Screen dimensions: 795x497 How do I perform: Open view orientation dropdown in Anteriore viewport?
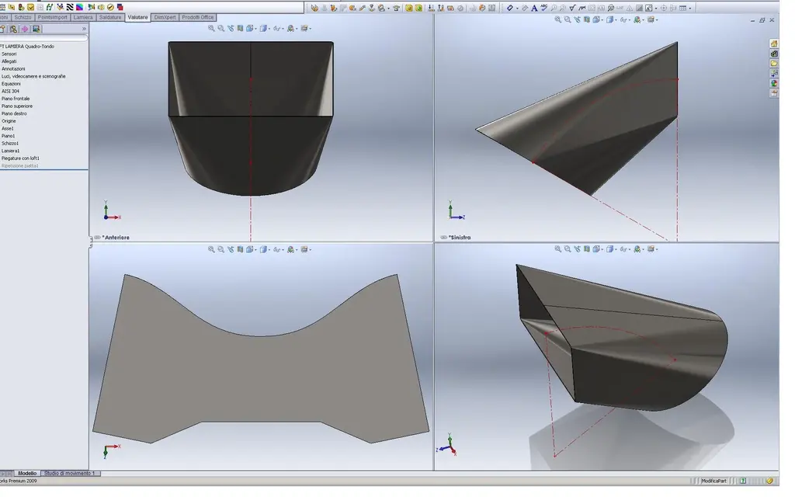[252, 29]
